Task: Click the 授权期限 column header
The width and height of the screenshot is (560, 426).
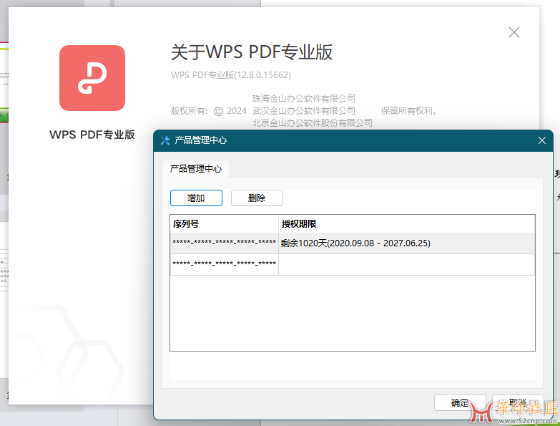Action: pyautogui.click(x=406, y=224)
